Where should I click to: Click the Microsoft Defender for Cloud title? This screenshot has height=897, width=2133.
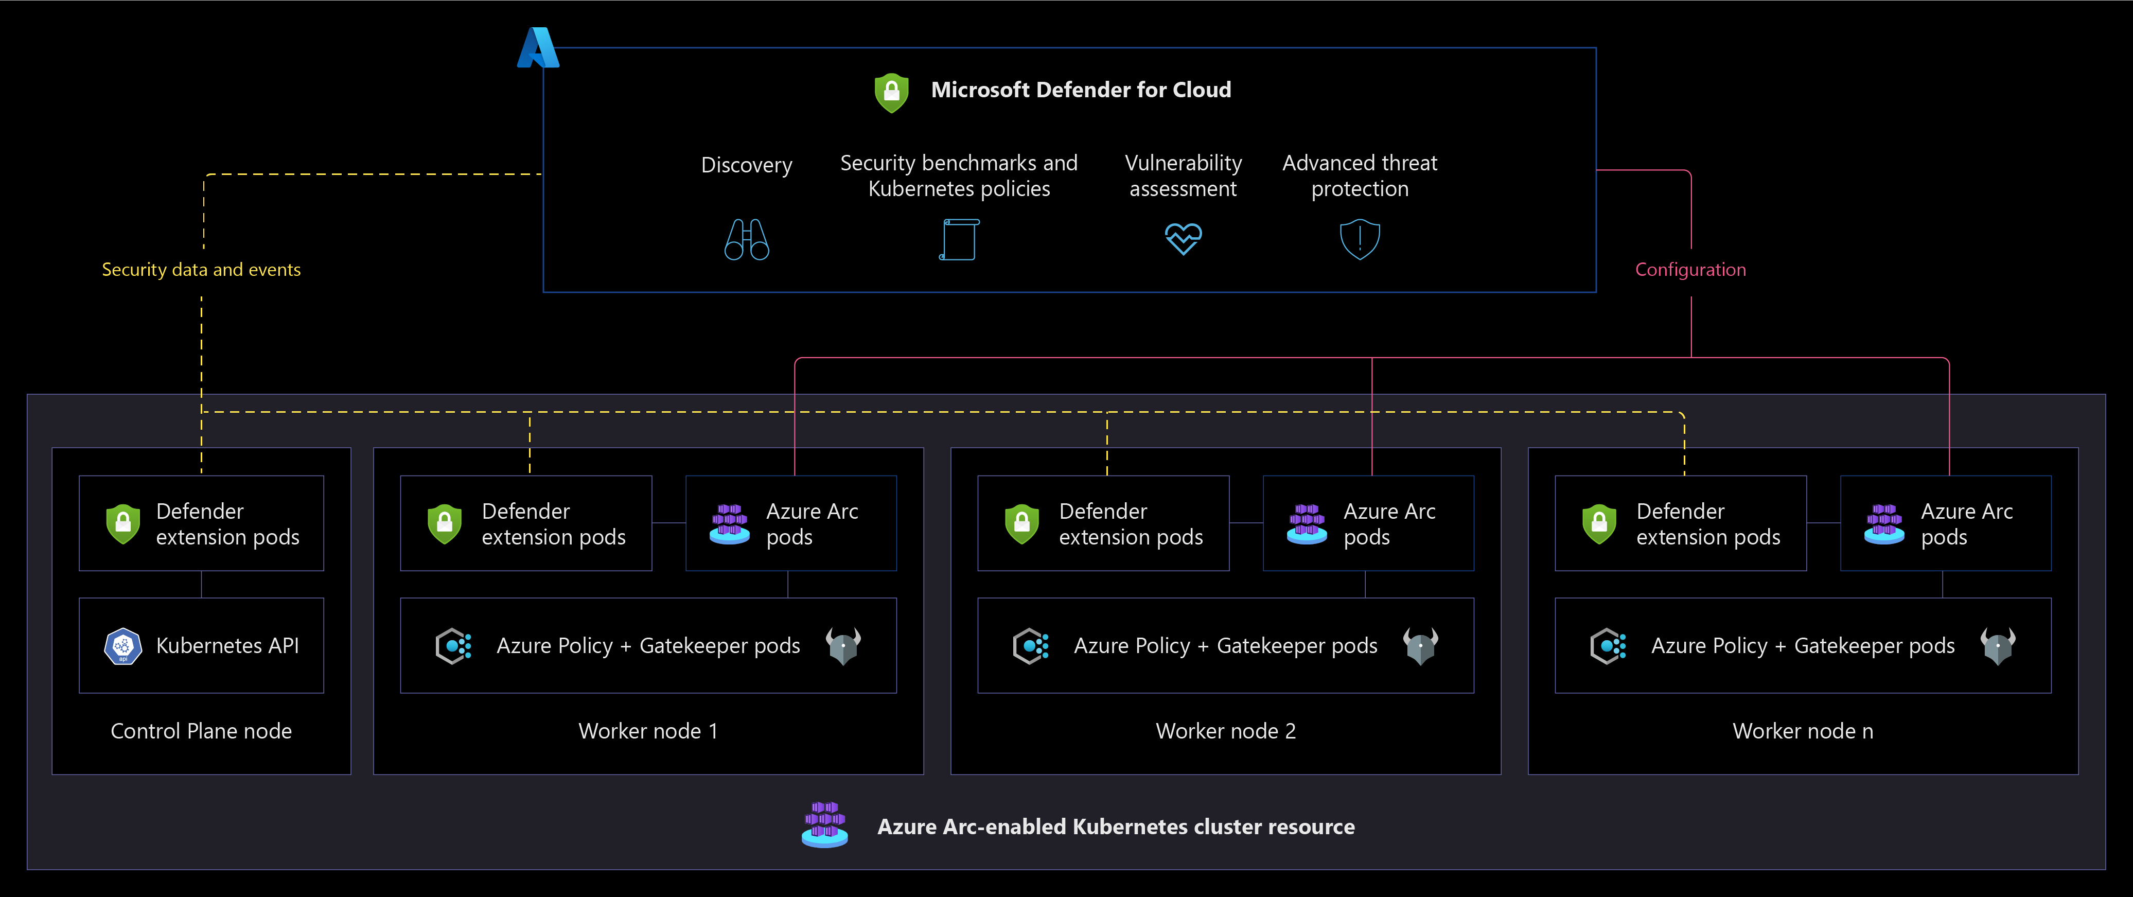(1081, 90)
